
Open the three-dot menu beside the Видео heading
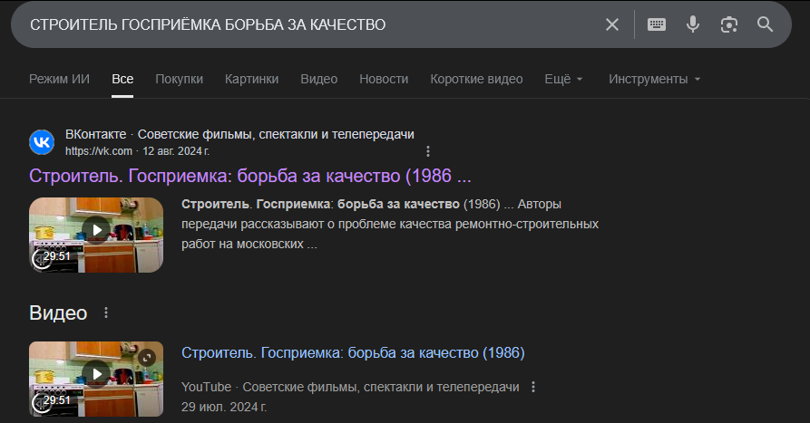(x=106, y=312)
